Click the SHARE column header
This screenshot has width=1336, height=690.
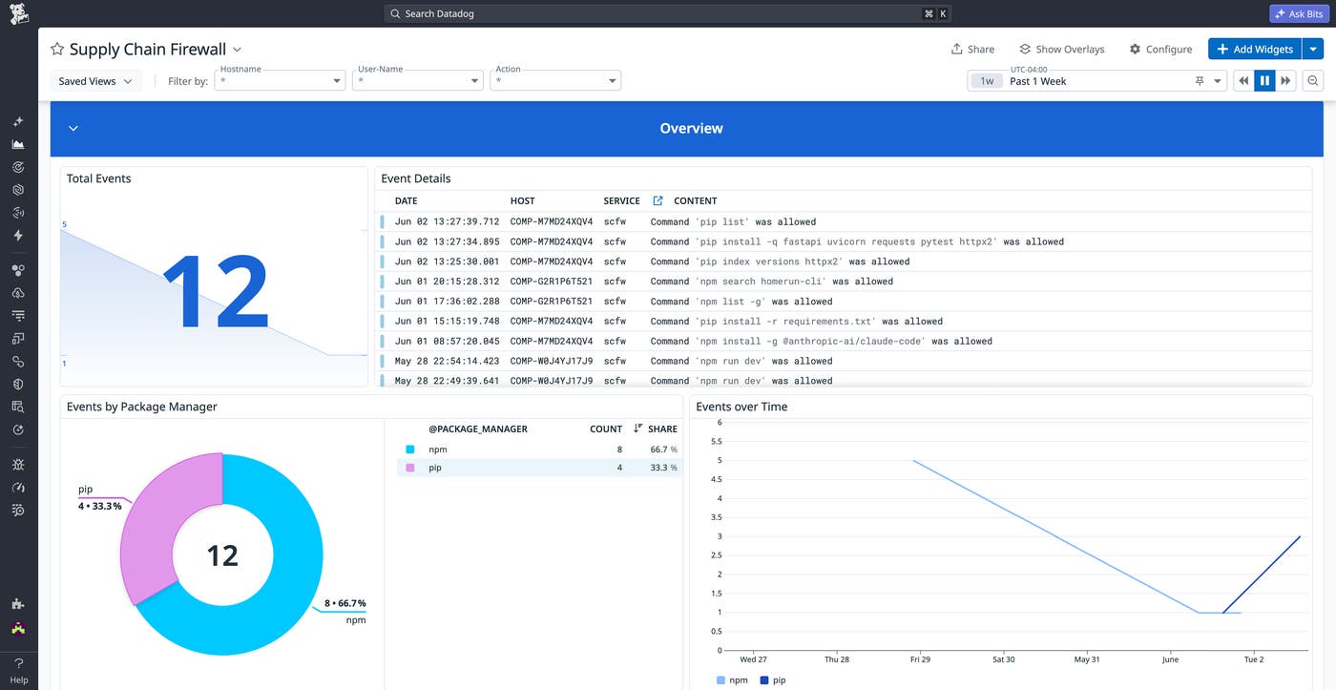point(662,429)
